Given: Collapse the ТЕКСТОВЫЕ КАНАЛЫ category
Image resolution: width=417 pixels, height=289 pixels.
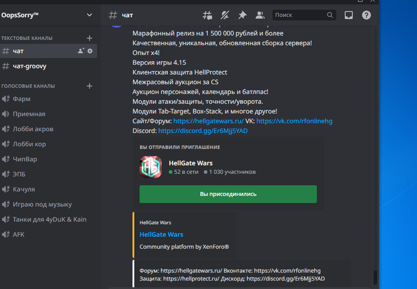Looking at the screenshot, I should (x=27, y=38).
